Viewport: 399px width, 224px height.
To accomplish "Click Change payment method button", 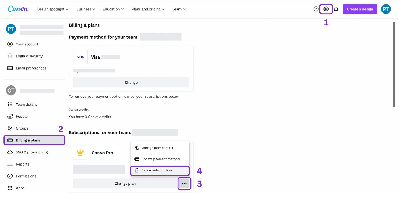I will click(x=131, y=83).
